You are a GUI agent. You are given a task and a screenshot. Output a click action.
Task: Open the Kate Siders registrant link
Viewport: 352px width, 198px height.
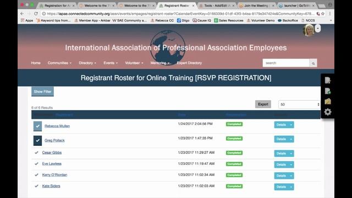(x=51, y=186)
